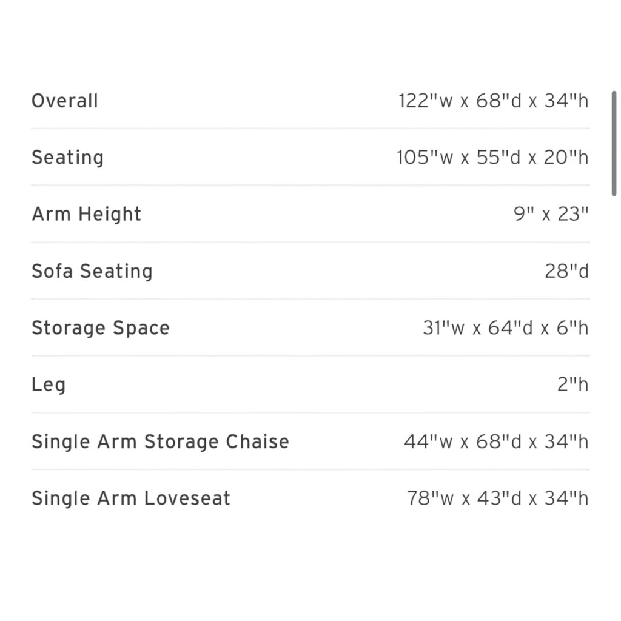621x621 pixels.
Task: Click the Overall row label
Action: tap(64, 101)
